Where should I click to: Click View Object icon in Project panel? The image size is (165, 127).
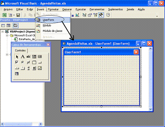pyautogui.click(x=9, y=25)
